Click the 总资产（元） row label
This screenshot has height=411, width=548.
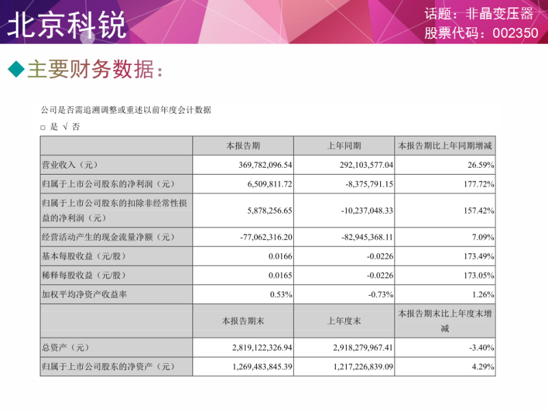66,347
